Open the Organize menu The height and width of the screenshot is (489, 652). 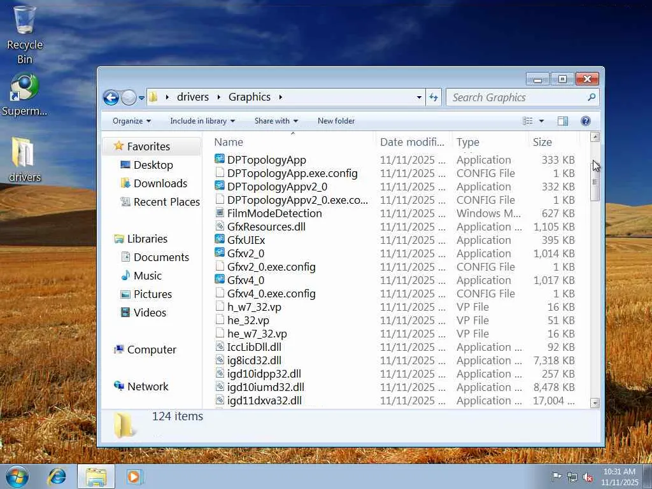pos(132,121)
